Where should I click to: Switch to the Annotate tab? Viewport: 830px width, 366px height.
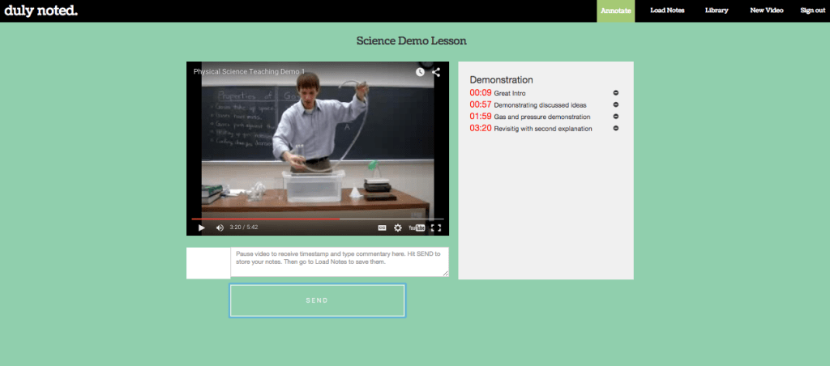(x=615, y=11)
